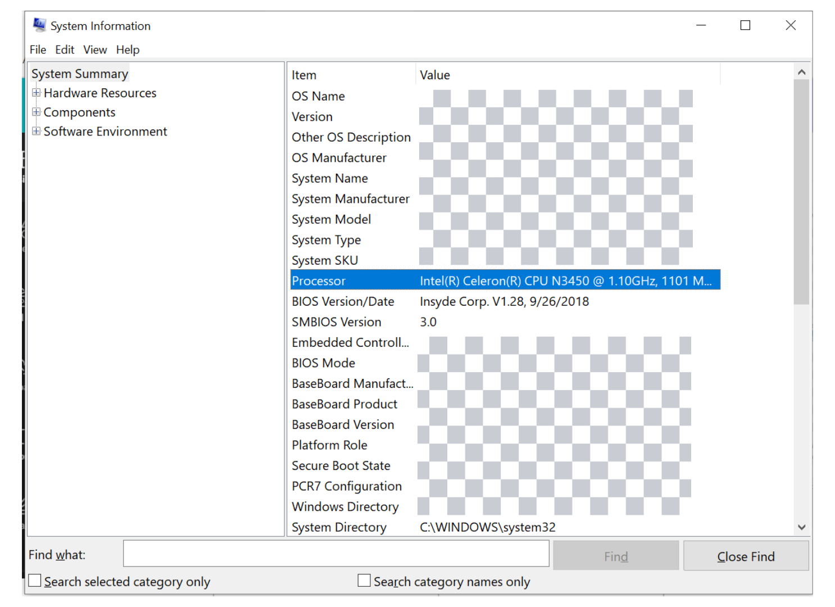Screen dimensions: 835x607
Task: Maximize the System Information window
Action: pos(745,25)
